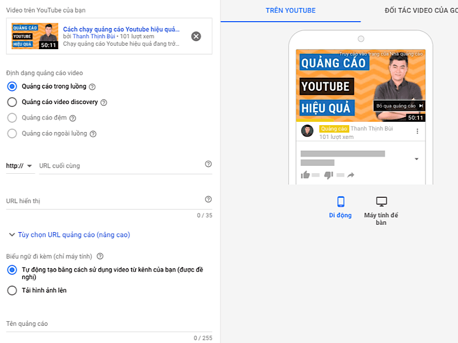The width and height of the screenshot is (458, 343).
Task: Click thumbs-down icon in phone preview
Action: (x=329, y=175)
